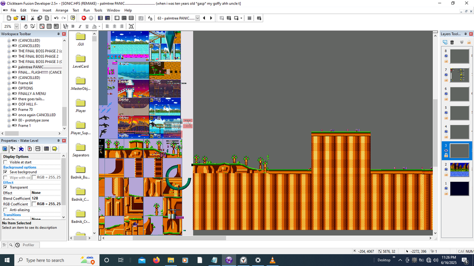Click the Copy icon in toolbar
This screenshot has height=266, width=474.
39,18
